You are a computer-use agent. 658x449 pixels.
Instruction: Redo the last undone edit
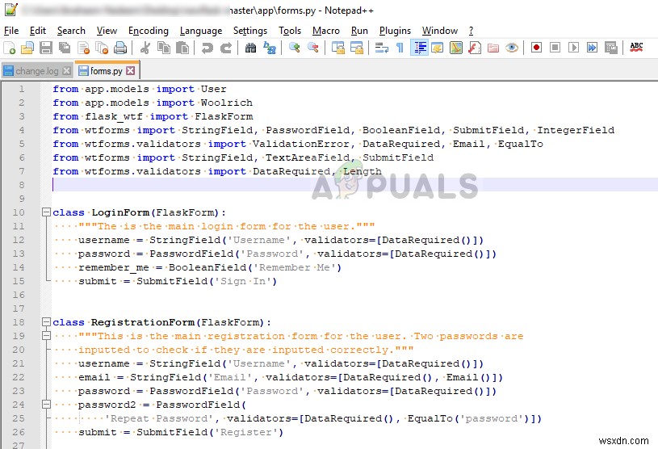226,48
